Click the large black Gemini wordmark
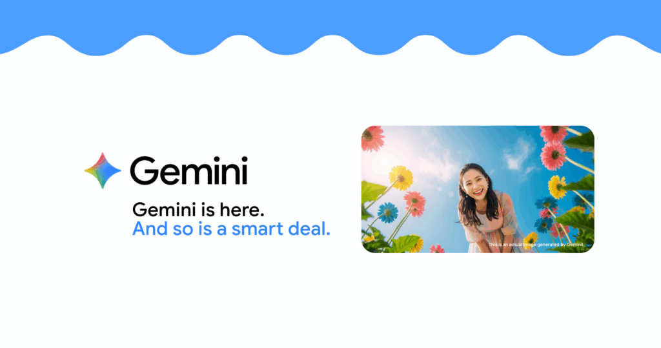661x348 pixels. pos(189,171)
